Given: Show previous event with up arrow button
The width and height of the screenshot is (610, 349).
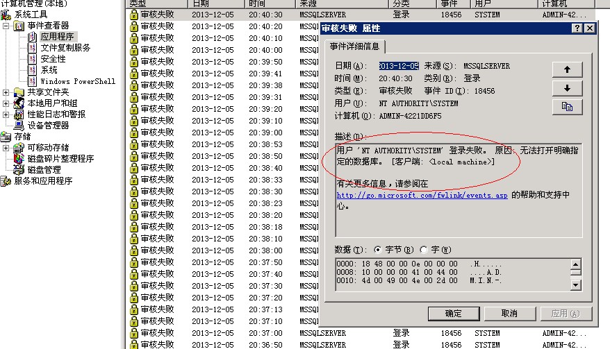Looking at the screenshot, I should point(567,69).
